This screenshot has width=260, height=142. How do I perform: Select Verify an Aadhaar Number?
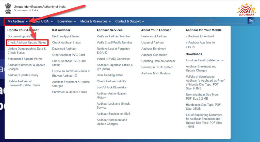pos(113,36)
